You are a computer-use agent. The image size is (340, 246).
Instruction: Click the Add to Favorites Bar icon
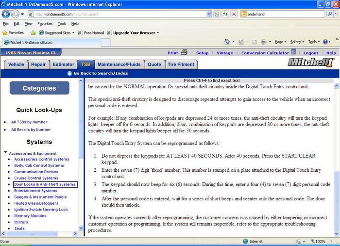[x=33, y=33]
